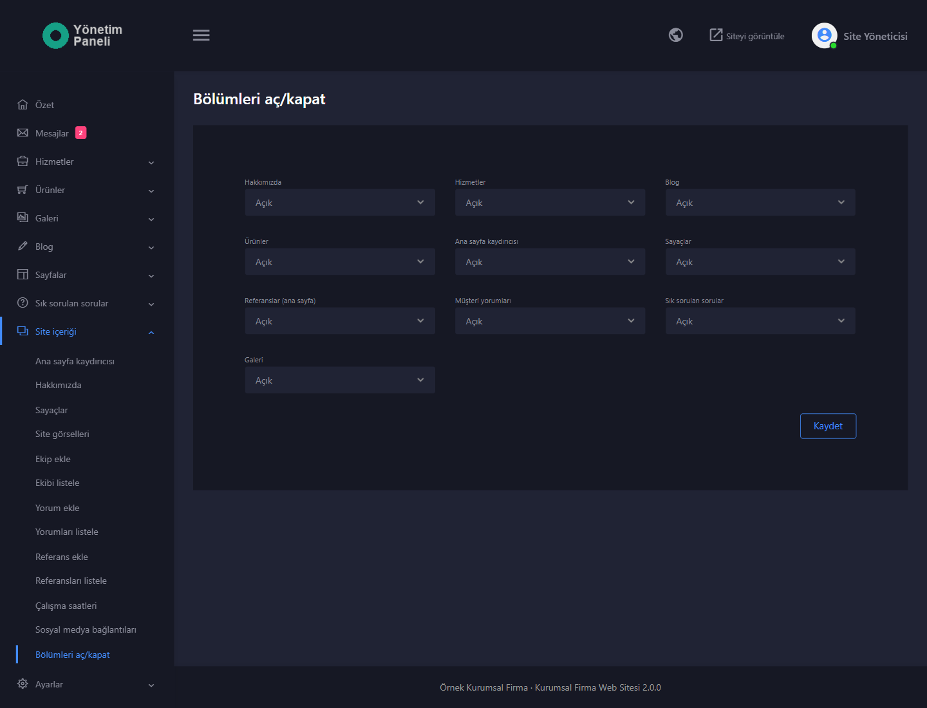Click the Kaydet button
The height and width of the screenshot is (708, 927).
[x=828, y=426]
